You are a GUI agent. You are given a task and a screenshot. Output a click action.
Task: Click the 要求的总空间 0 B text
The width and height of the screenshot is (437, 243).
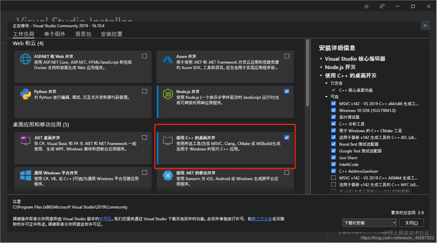click(x=407, y=213)
